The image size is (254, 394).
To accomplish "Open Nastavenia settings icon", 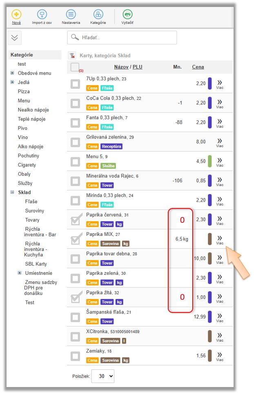I will pos(71,14).
